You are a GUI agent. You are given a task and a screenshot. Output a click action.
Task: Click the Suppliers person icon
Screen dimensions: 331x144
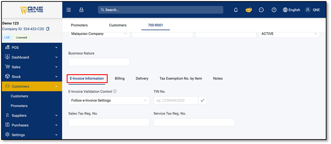coord(7,115)
